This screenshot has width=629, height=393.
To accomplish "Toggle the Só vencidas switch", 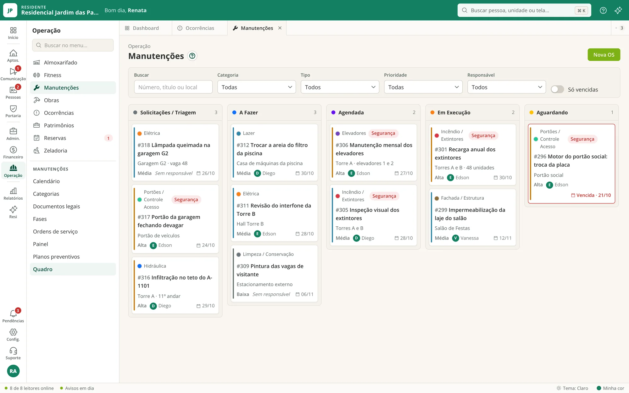I will (x=557, y=89).
